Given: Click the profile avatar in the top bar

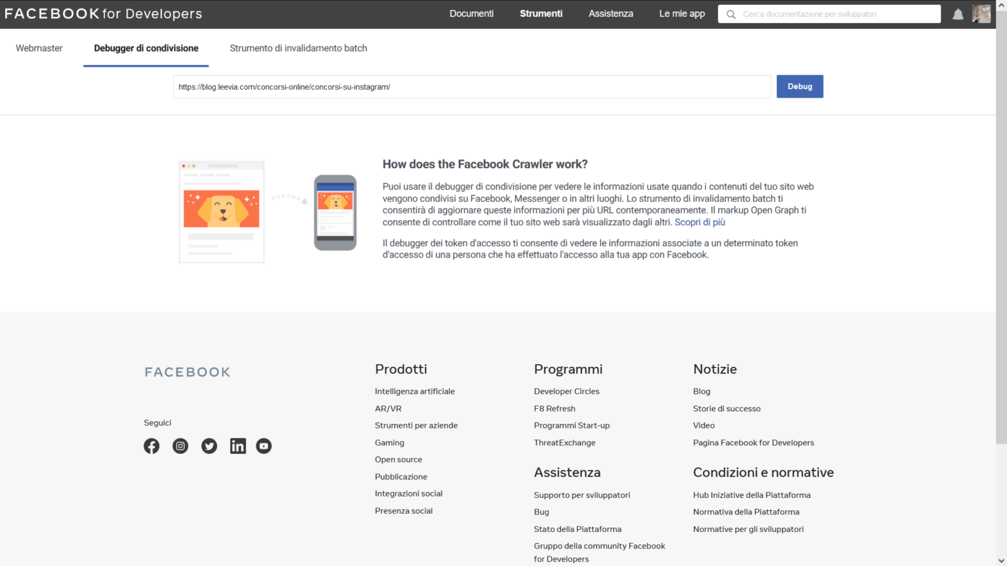Looking at the screenshot, I should [x=981, y=13].
